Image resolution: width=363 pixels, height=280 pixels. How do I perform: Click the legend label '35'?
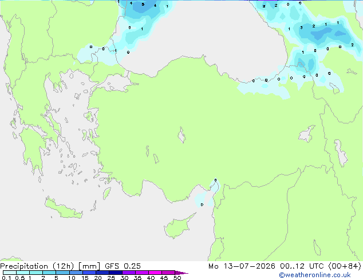click(137, 278)
